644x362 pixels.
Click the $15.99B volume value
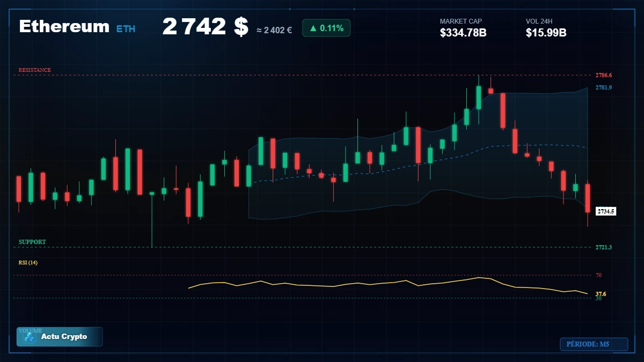tap(546, 33)
